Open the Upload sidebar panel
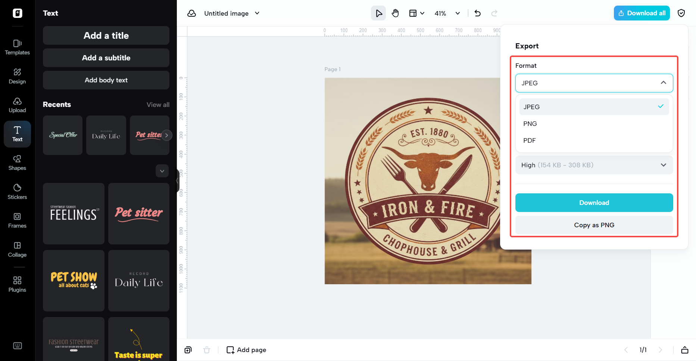 click(x=17, y=105)
